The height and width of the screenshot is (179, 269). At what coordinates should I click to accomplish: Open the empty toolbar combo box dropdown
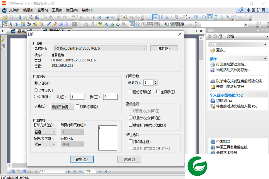pyautogui.click(x=246, y=25)
